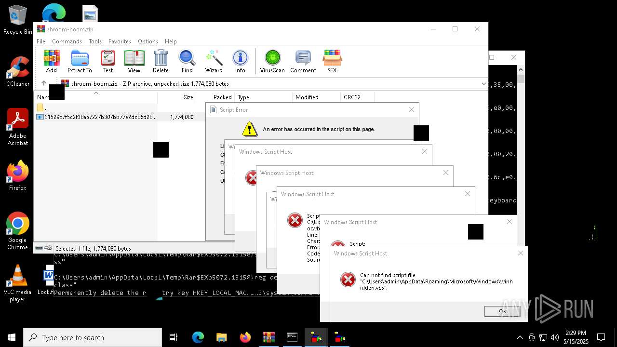Open the Tools menu
The image size is (617, 347).
pyautogui.click(x=95, y=41)
